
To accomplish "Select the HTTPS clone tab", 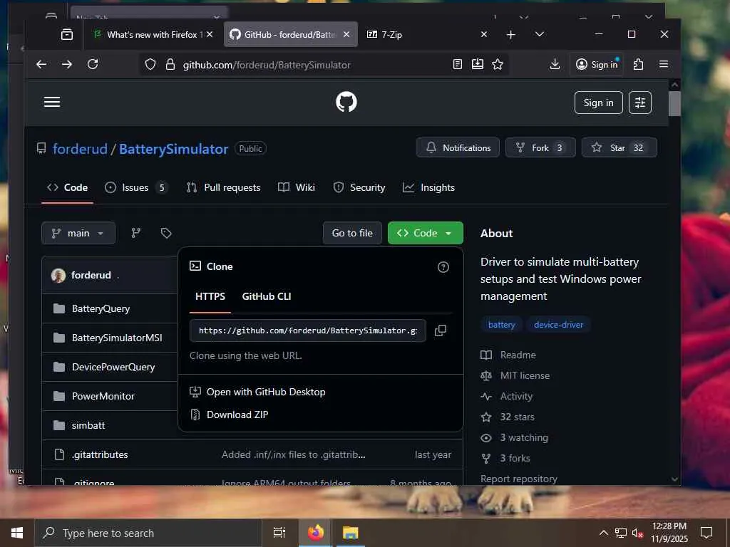I will (x=210, y=297).
